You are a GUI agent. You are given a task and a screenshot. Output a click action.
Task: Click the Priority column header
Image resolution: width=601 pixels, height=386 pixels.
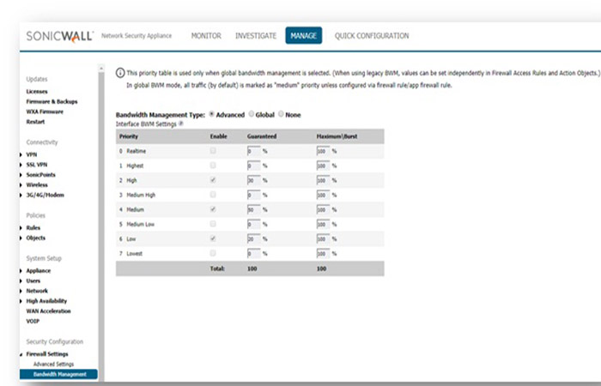coord(129,136)
